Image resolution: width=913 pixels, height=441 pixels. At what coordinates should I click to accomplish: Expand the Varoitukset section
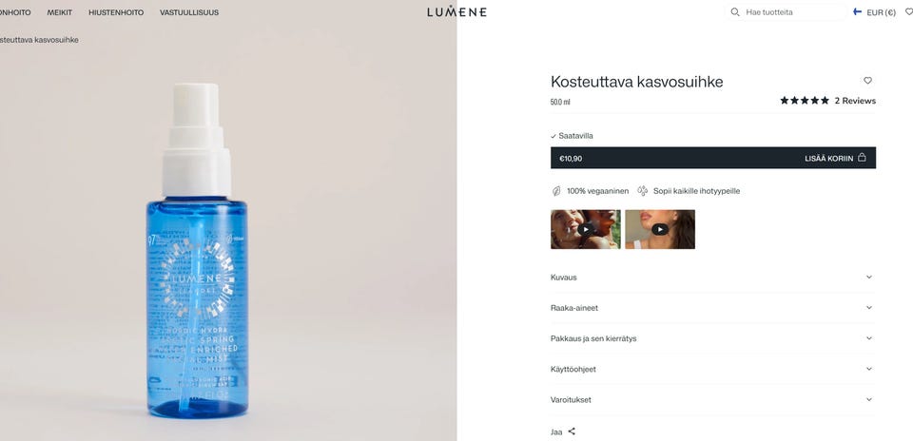coord(712,400)
